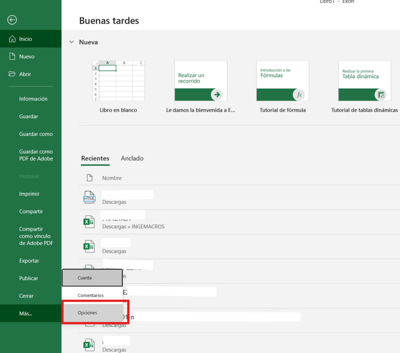Open the Introducción a las Fórmulas template

pyautogui.click(x=283, y=81)
